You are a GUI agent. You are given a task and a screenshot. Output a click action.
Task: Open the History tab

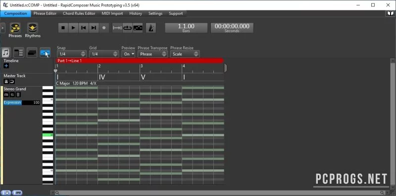tap(136, 13)
